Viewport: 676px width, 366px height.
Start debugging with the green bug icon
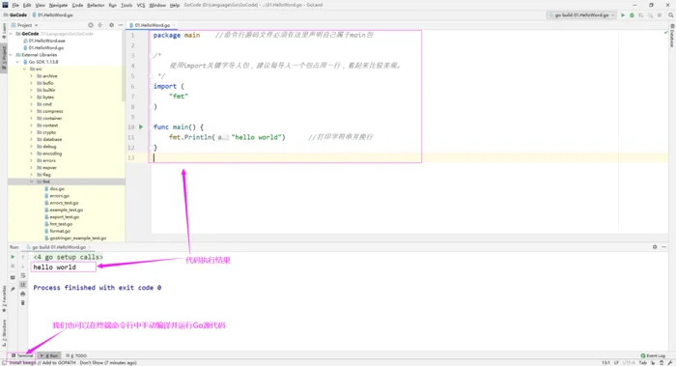(632, 15)
